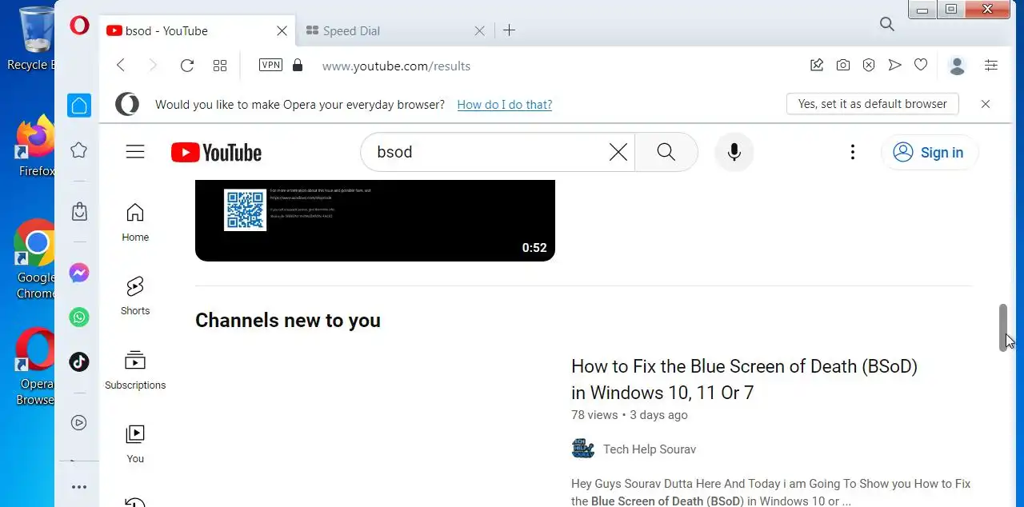Screen dimensions: 1024x507
Task: Switch to the bsod - YouTube tab
Action: 197,30
